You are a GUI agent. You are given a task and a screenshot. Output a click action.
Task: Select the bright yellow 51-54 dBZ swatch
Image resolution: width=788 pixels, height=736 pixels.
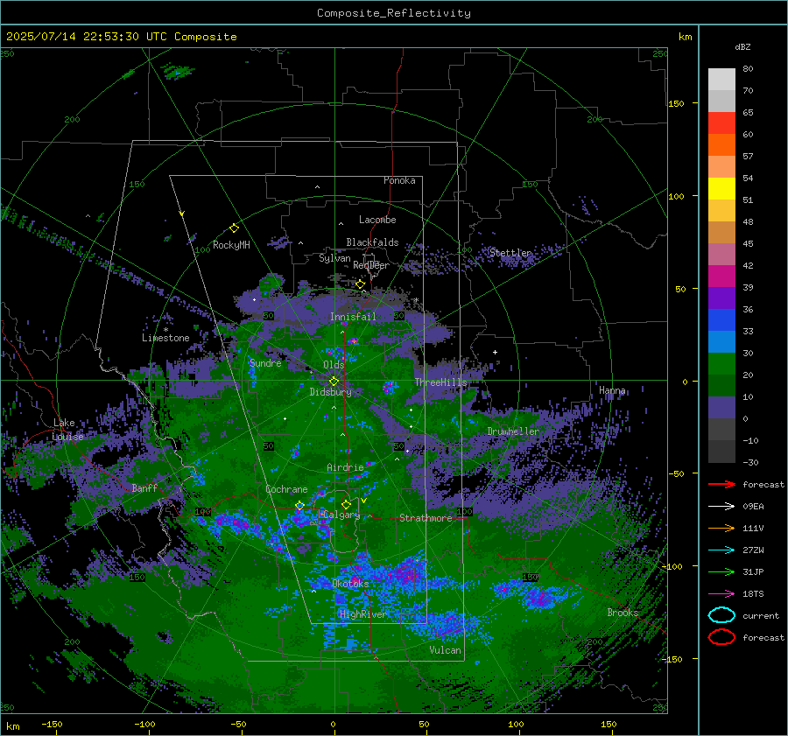click(x=721, y=188)
